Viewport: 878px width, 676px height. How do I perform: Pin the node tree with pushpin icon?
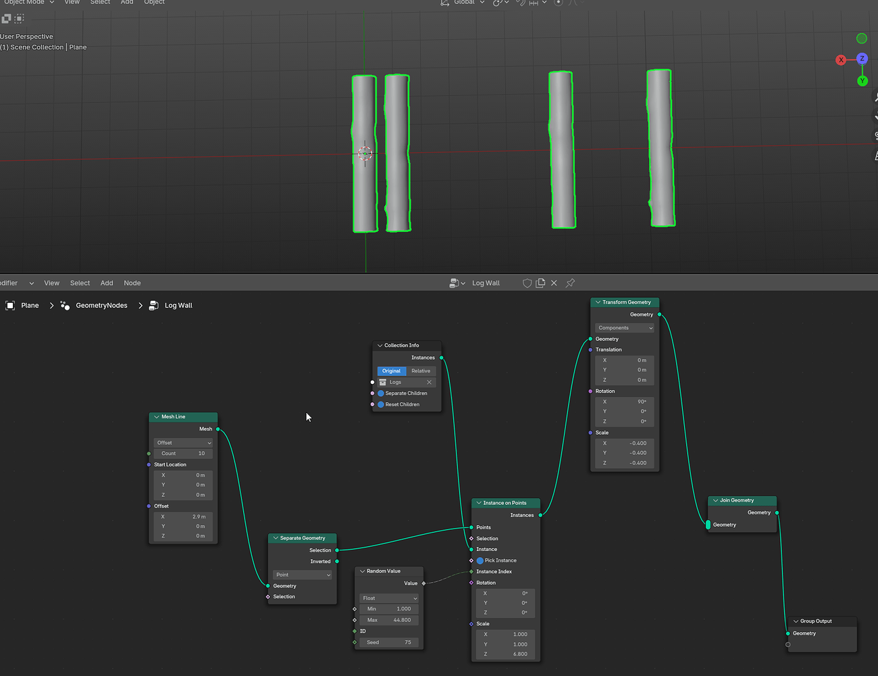[x=570, y=283]
